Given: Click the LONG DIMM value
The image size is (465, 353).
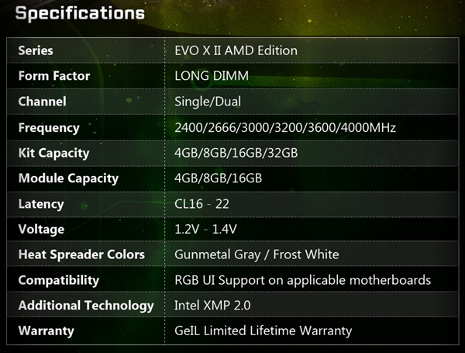Looking at the screenshot, I should 212,76.
